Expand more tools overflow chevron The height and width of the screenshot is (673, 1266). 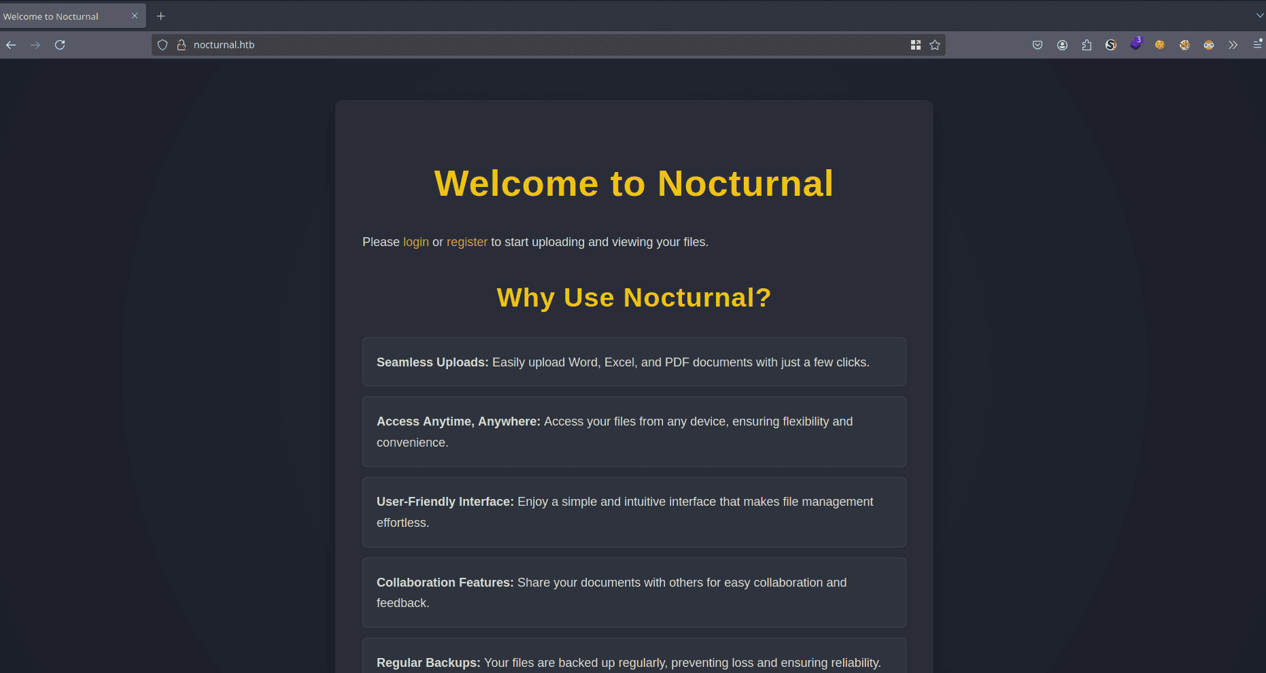tap(1233, 45)
